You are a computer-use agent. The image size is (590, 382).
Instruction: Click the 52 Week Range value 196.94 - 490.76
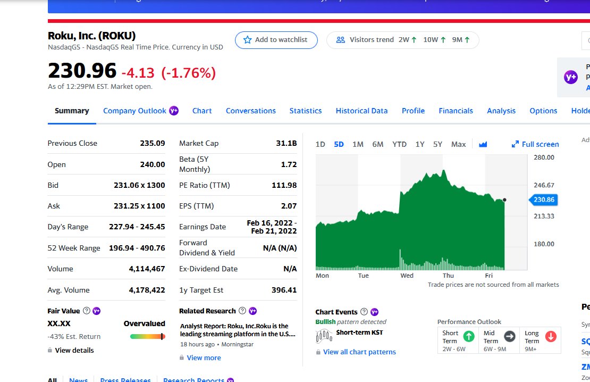click(x=137, y=248)
